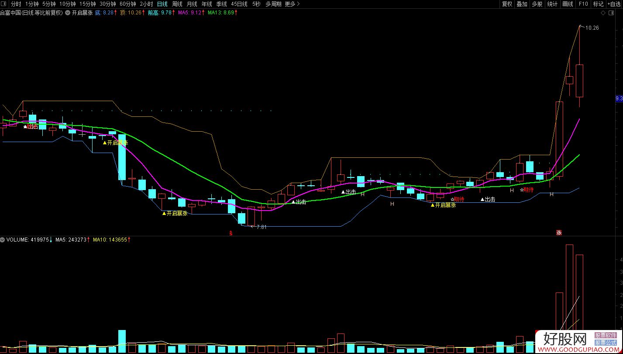Open the 开启暴涨 indicator dropdown circle
623x354 pixels.
click(x=68, y=13)
